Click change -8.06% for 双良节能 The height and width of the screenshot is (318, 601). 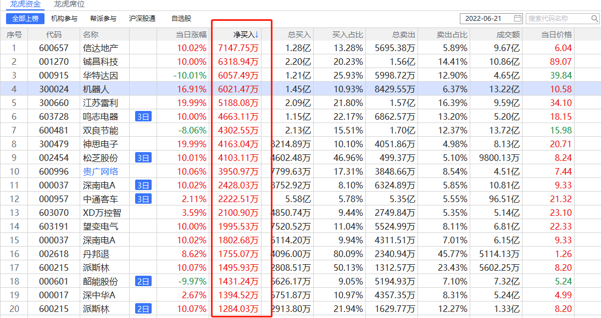click(192, 130)
